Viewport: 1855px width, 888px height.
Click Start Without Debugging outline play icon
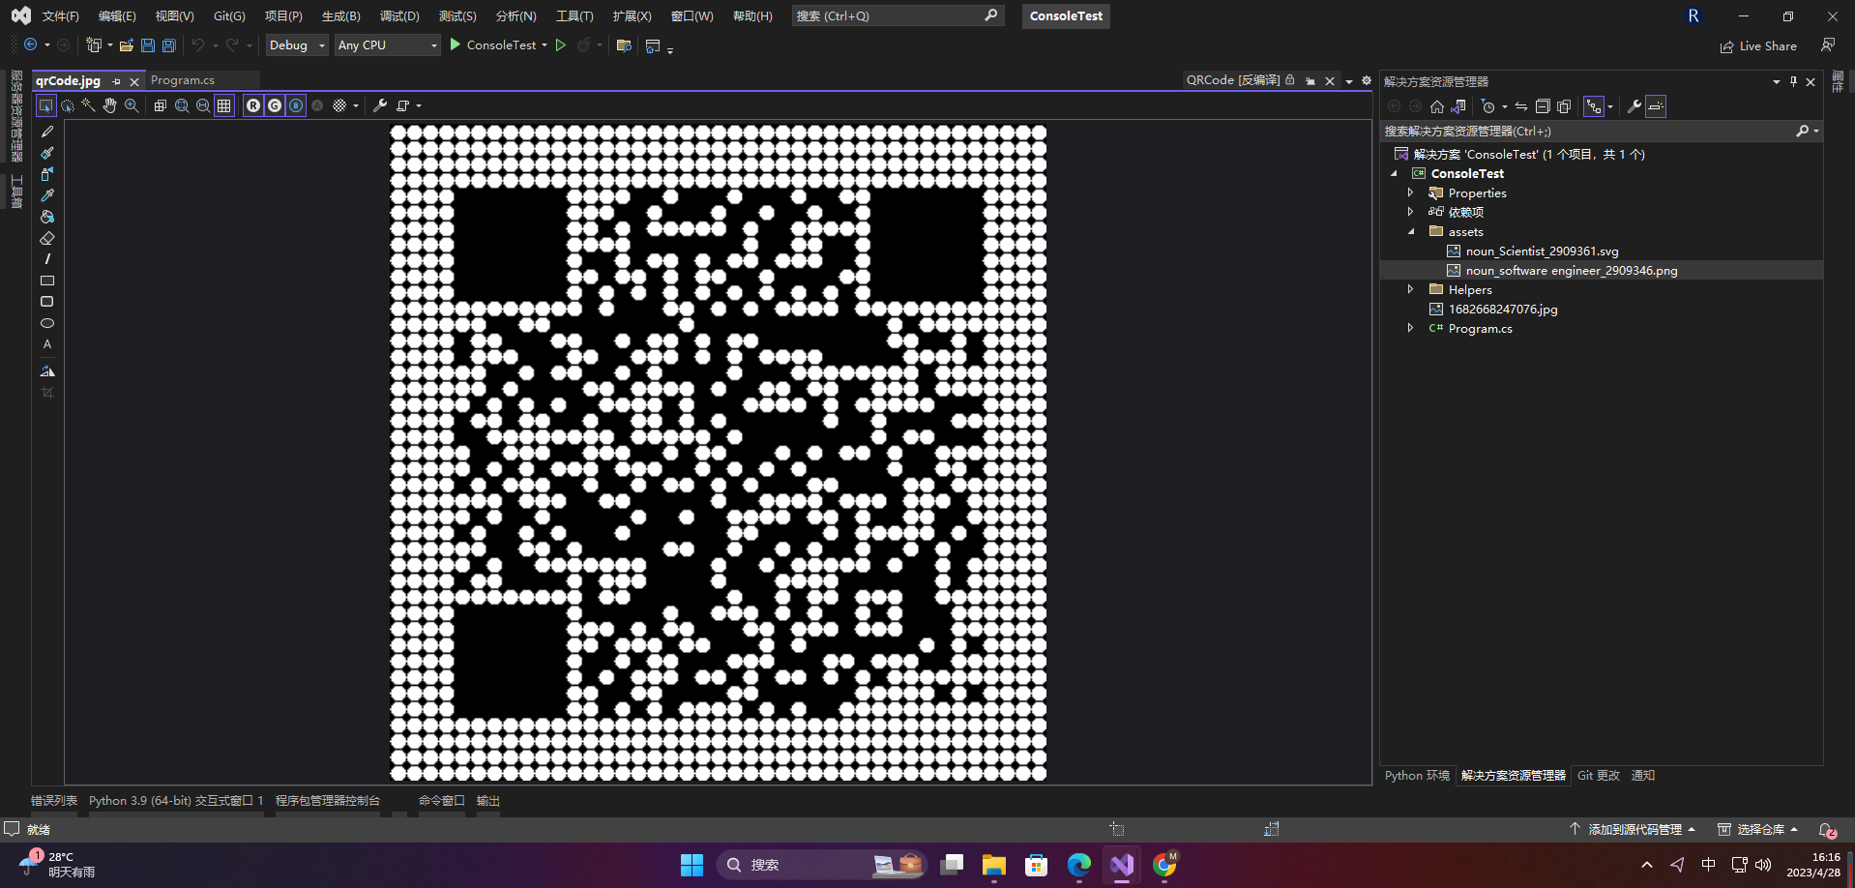(x=561, y=45)
